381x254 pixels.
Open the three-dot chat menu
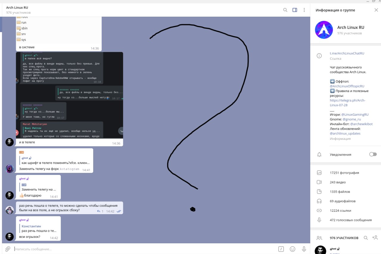[x=304, y=10]
